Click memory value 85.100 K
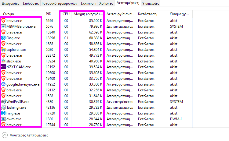Image resolution: width=229 pixels, height=141 pixels. click(96, 20)
